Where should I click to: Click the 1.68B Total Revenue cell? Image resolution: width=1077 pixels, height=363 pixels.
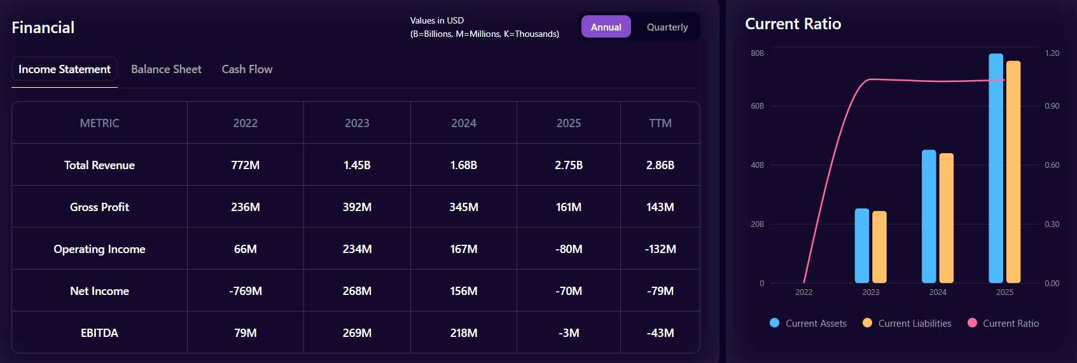pos(464,165)
